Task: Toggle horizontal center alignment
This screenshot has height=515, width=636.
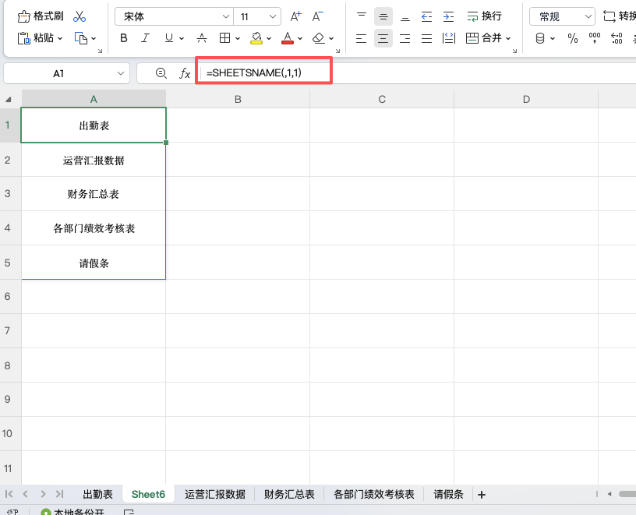Action: click(x=383, y=38)
